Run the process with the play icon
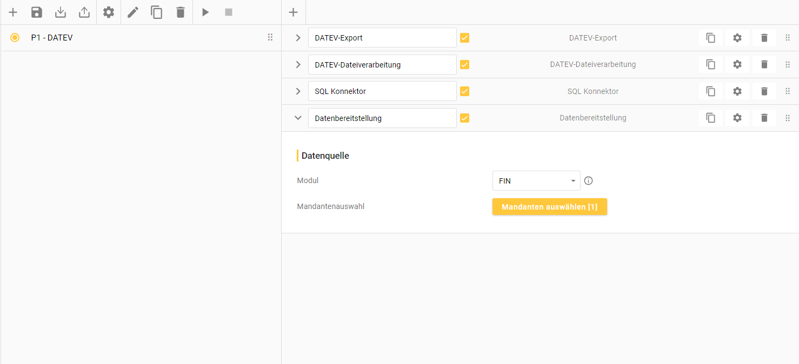This screenshot has width=799, height=364. click(x=205, y=12)
